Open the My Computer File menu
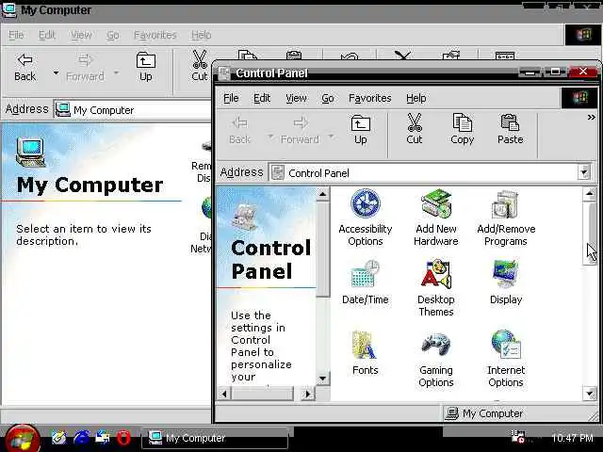The image size is (603, 452). (x=16, y=35)
